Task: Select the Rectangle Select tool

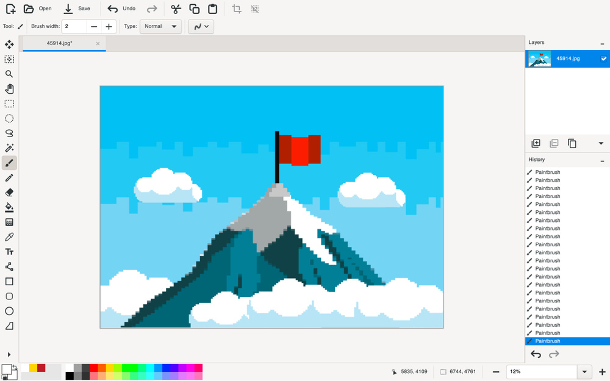Action: [x=9, y=104]
